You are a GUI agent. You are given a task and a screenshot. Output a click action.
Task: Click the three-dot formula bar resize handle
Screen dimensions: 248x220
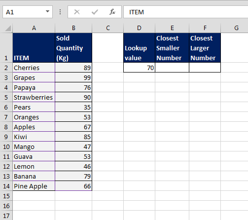60,12
